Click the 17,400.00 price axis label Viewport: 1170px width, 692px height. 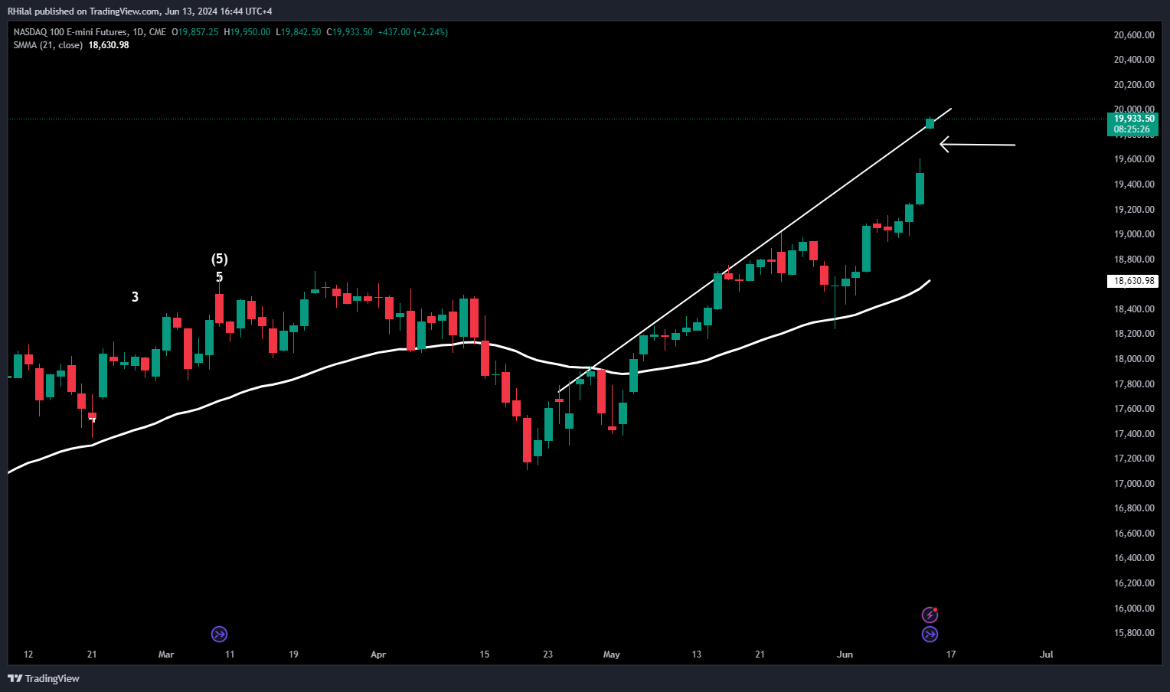[1134, 434]
